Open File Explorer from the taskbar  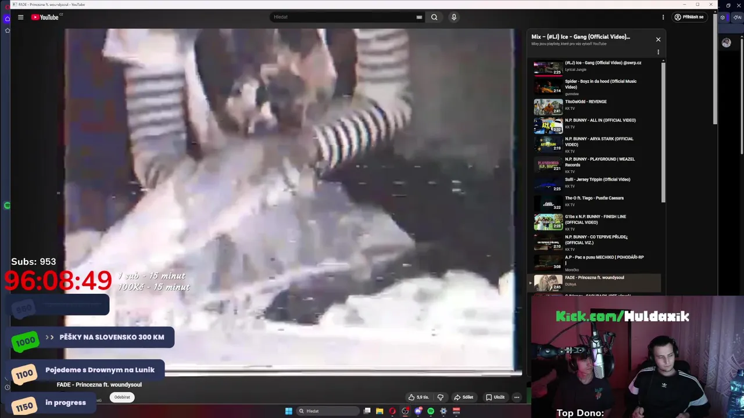(x=380, y=411)
